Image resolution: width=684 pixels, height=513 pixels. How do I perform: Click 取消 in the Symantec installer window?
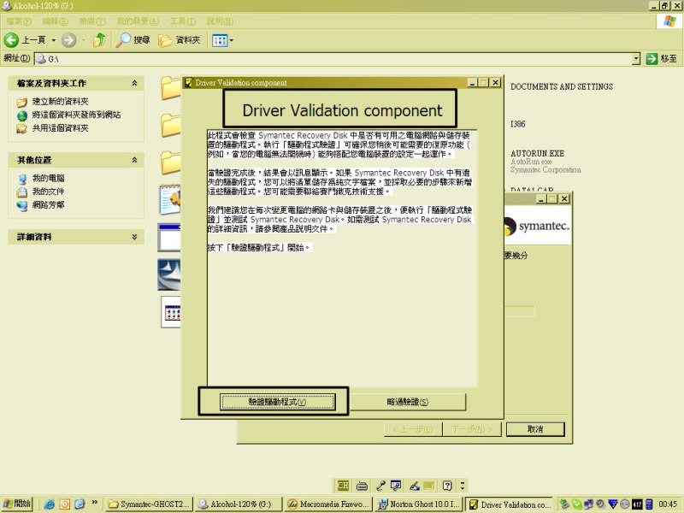(535, 429)
